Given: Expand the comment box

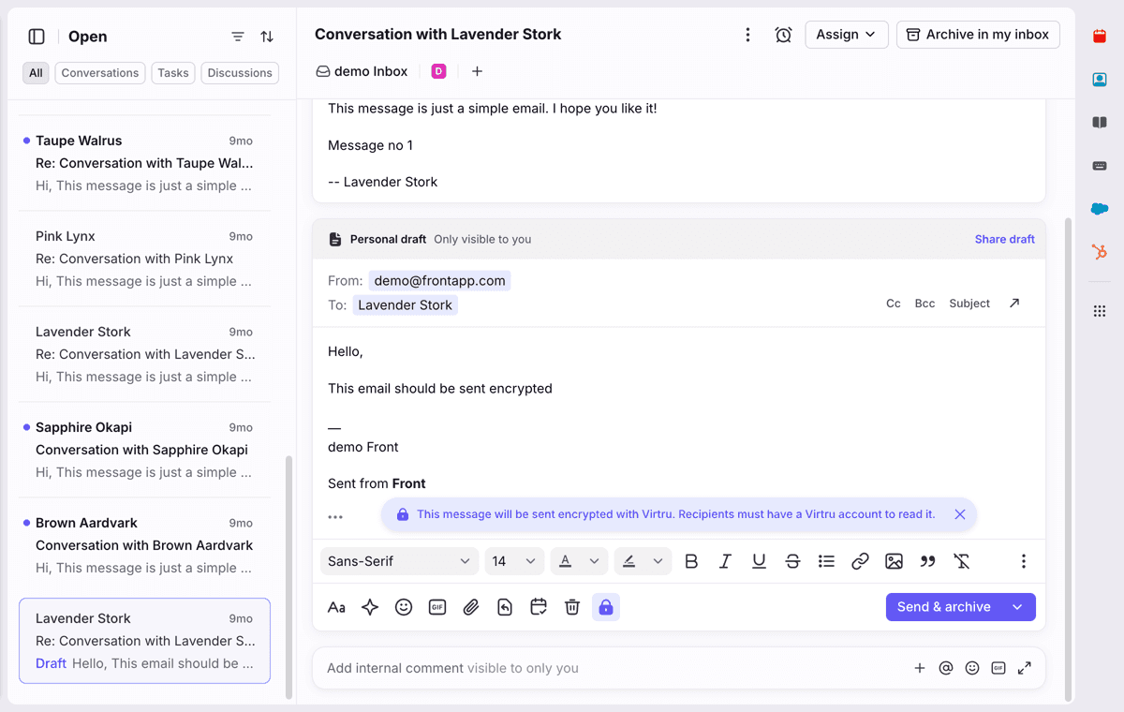Looking at the screenshot, I should pos(1025,668).
